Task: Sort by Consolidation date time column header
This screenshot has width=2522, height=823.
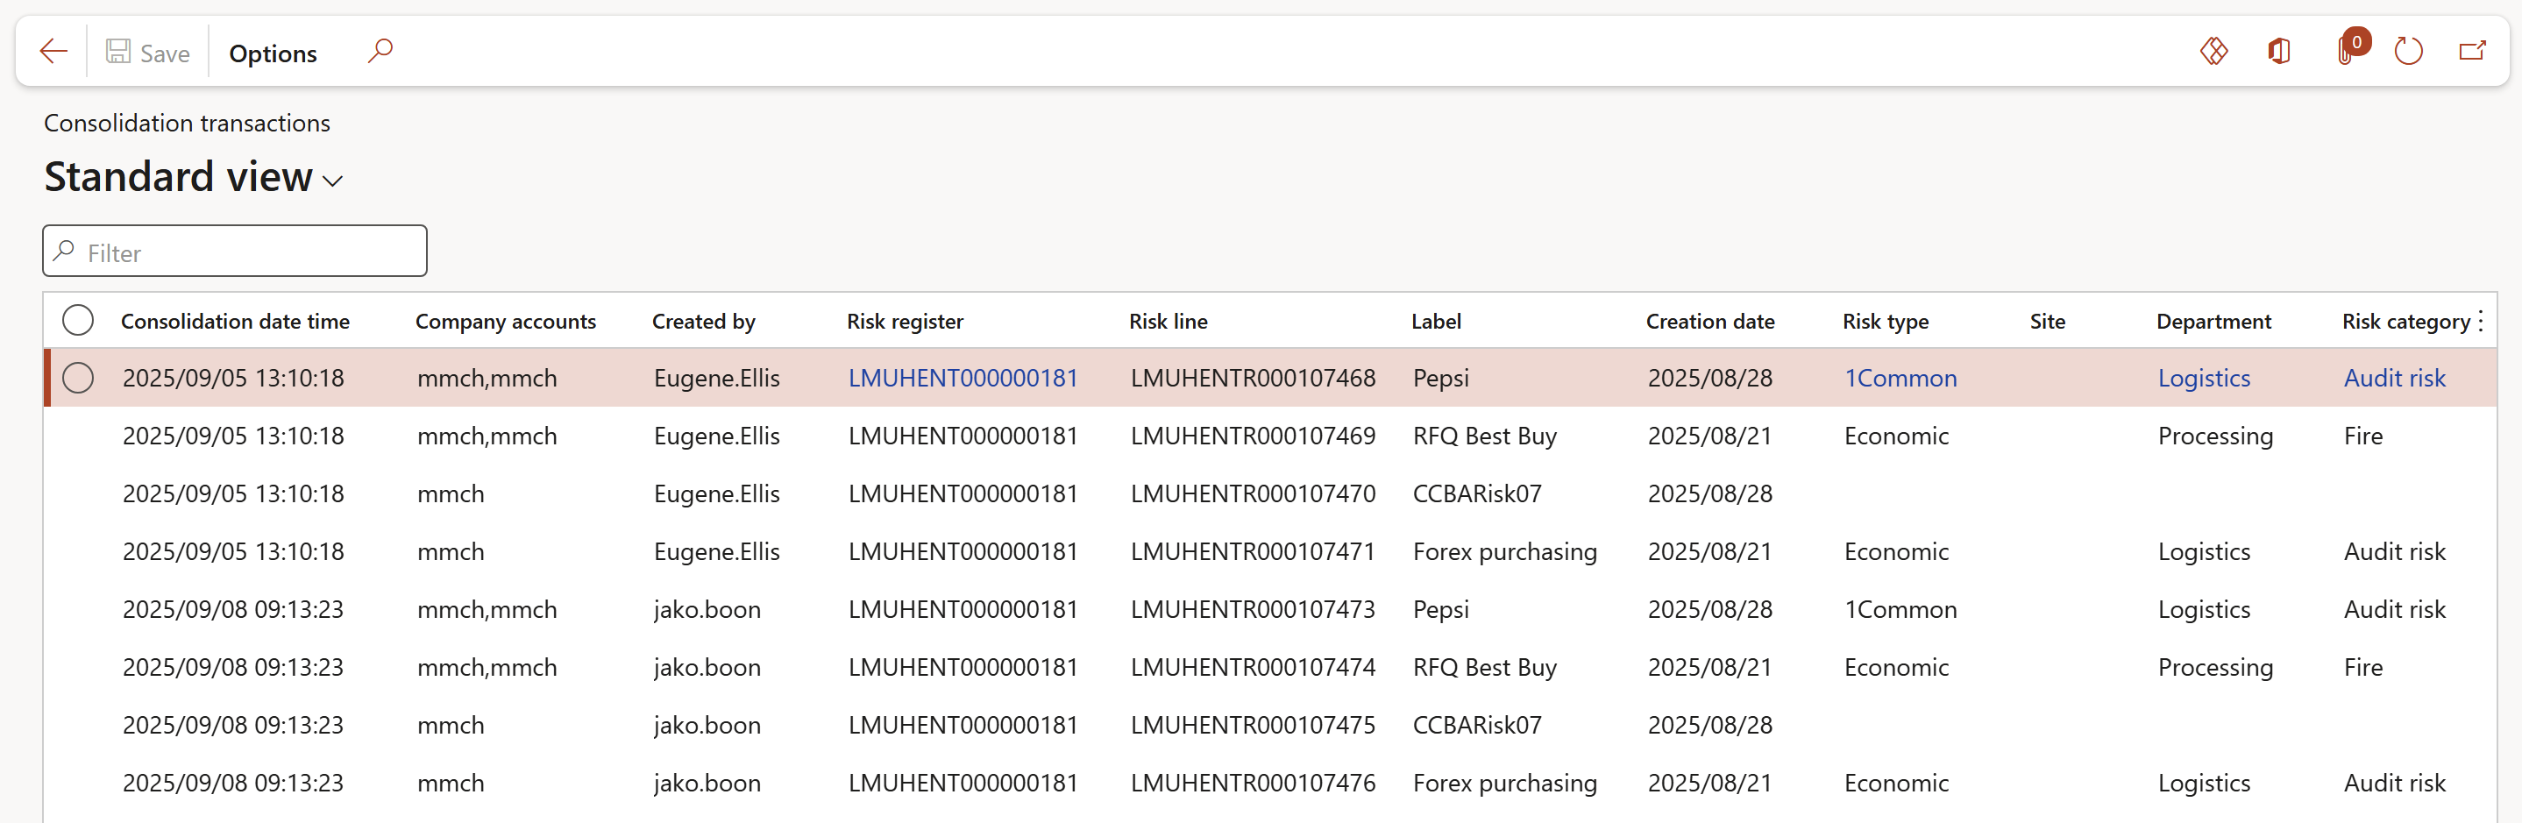Action: [235, 321]
